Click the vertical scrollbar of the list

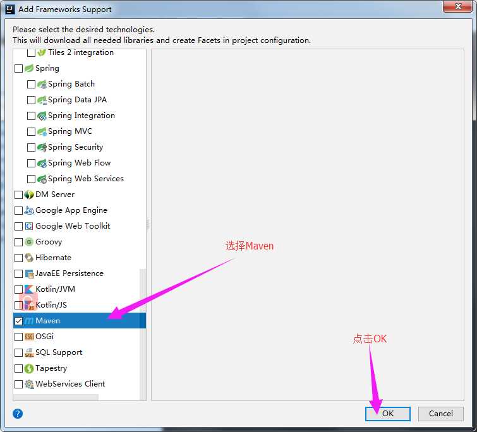click(x=143, y=334)
